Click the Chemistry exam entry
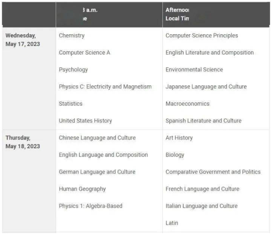272x234 pixels. pyautogui.click(x=72, y=35)
